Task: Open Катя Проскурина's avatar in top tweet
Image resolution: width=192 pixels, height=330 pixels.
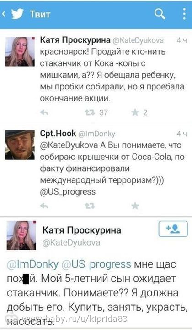Action: point(20,52)
